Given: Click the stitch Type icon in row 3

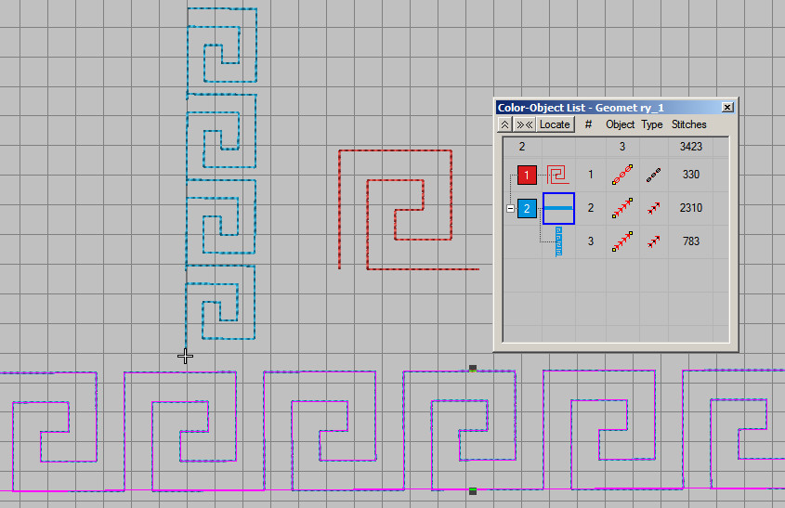Looking at the screenshot, I should tap(653, 242).
